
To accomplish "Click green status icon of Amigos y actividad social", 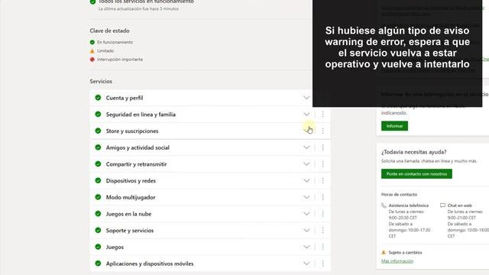I will tap(98, 147).
